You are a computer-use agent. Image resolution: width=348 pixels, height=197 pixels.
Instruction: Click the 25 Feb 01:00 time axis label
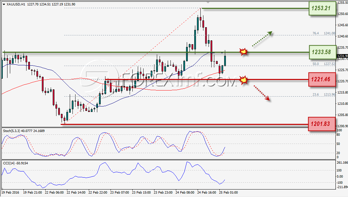[x=228, y=193]
